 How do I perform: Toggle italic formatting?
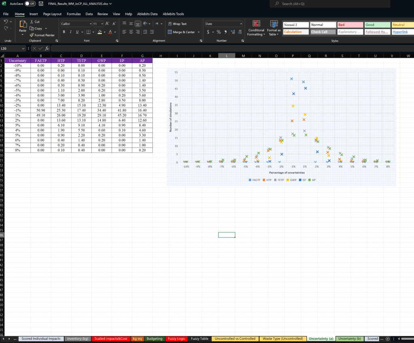pyautogui.click(x=70, y=32)
